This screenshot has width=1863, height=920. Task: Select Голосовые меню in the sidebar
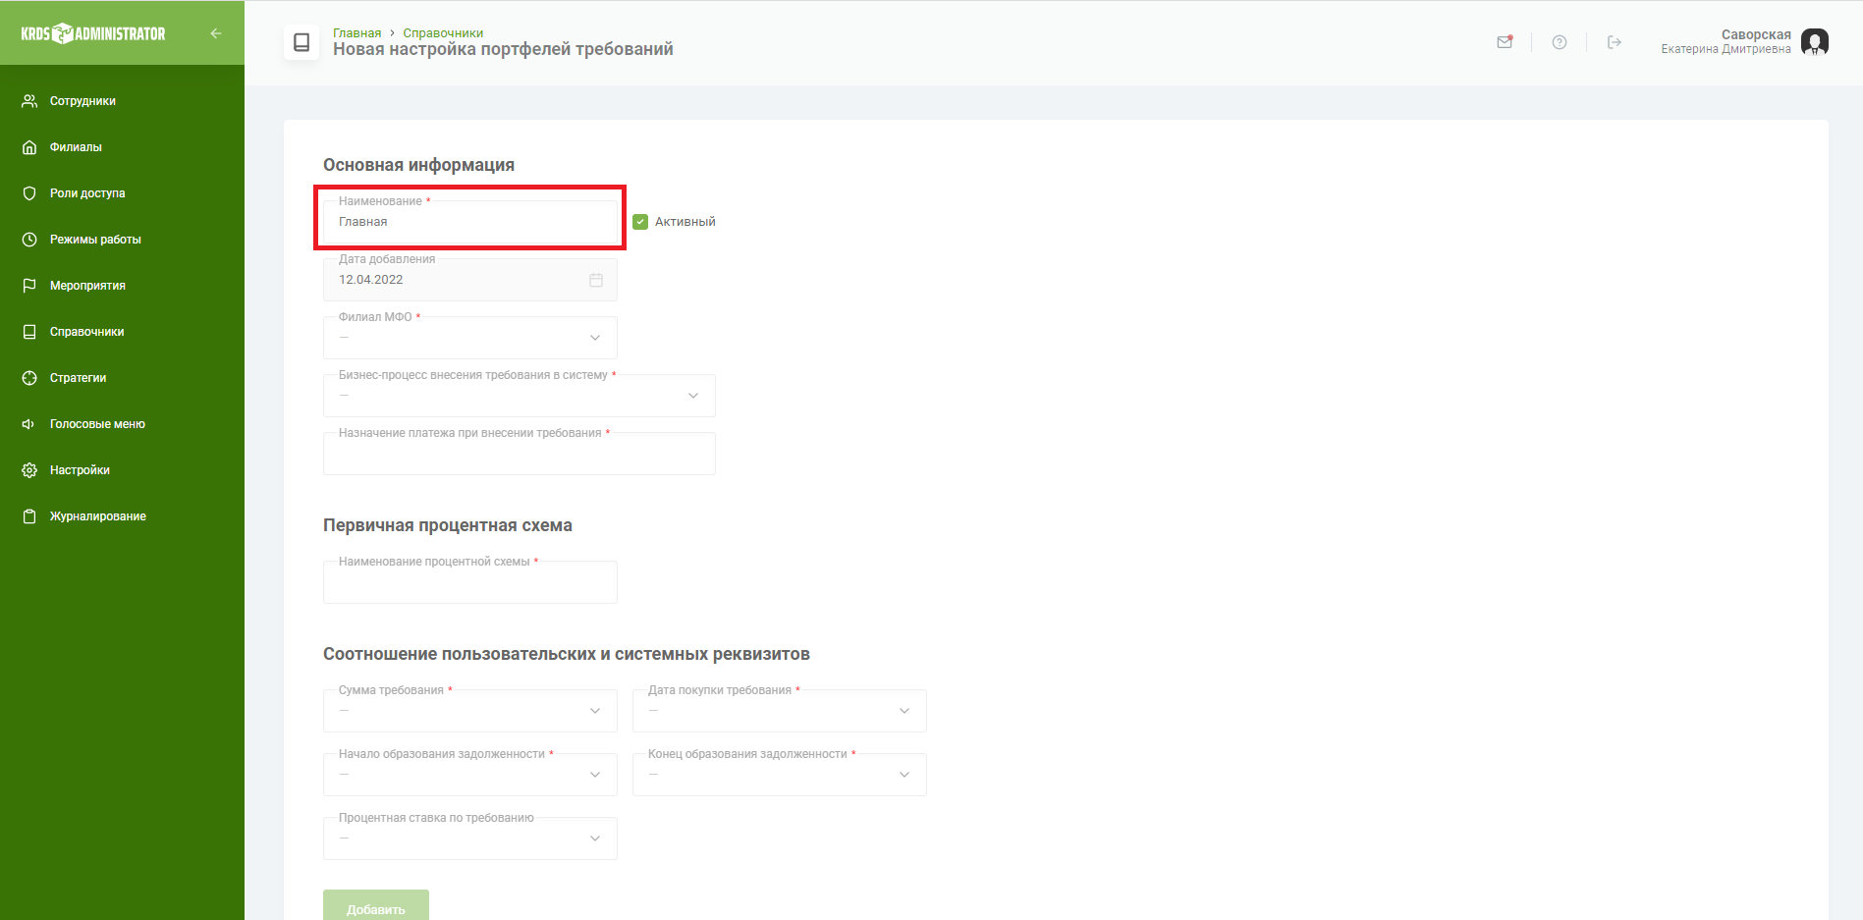point(97,424)
